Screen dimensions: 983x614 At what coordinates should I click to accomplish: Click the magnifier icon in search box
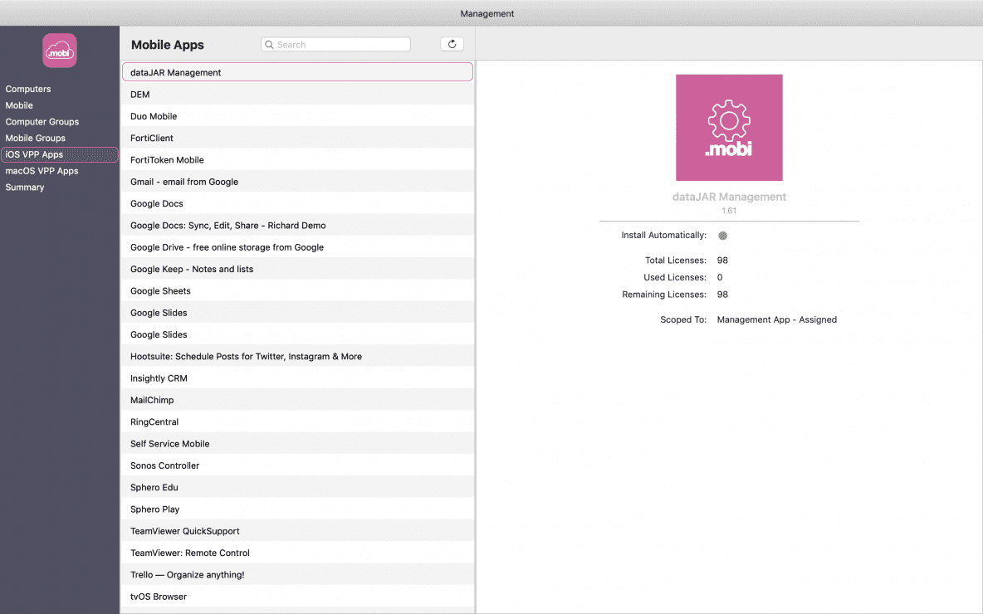click(270, 45)
